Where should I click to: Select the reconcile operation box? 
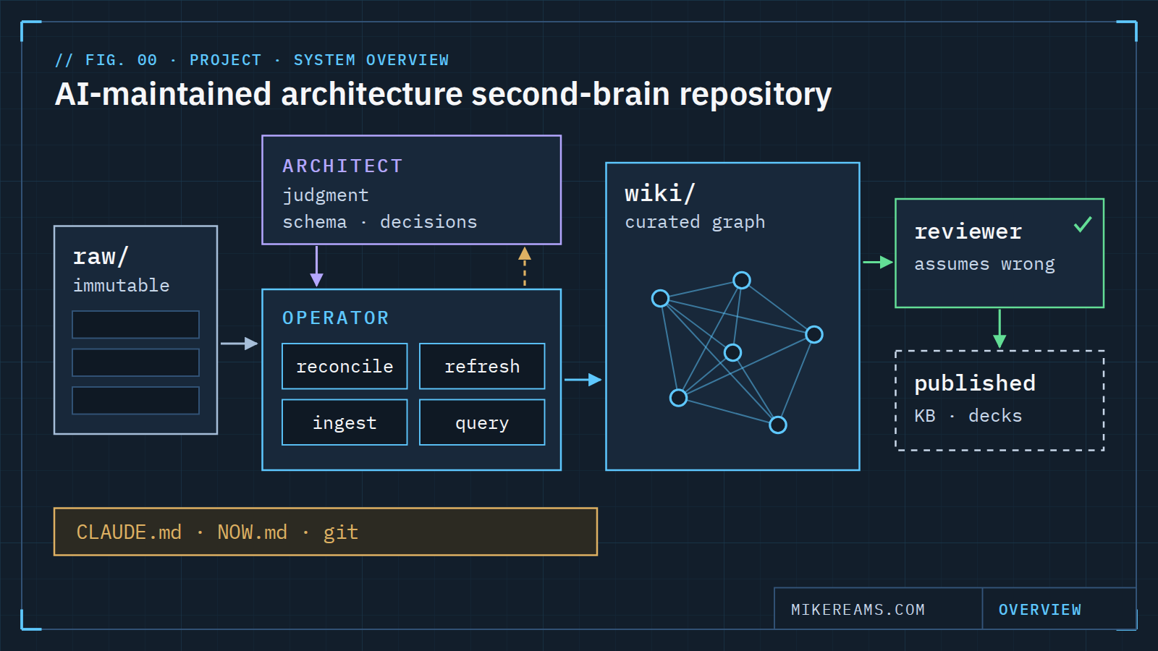(x=345, y=366)
